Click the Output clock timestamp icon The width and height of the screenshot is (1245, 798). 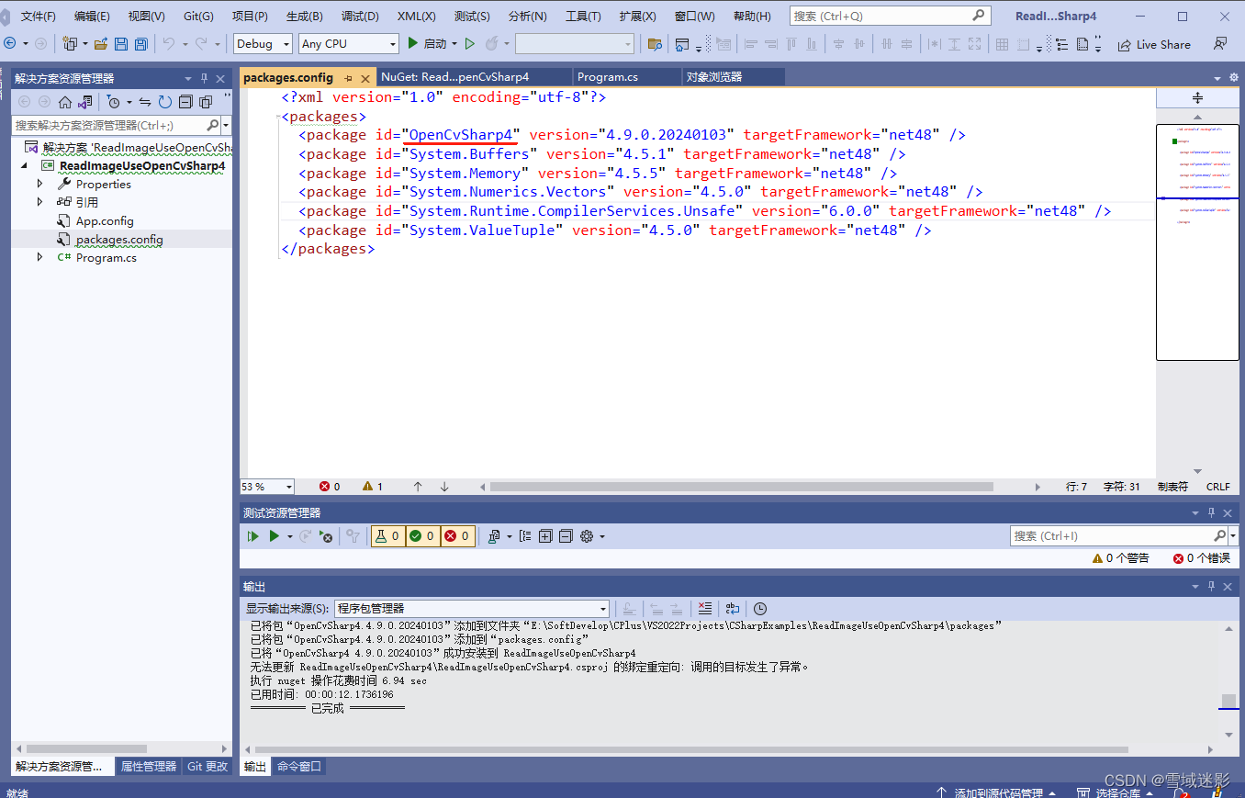pos(760,608)
